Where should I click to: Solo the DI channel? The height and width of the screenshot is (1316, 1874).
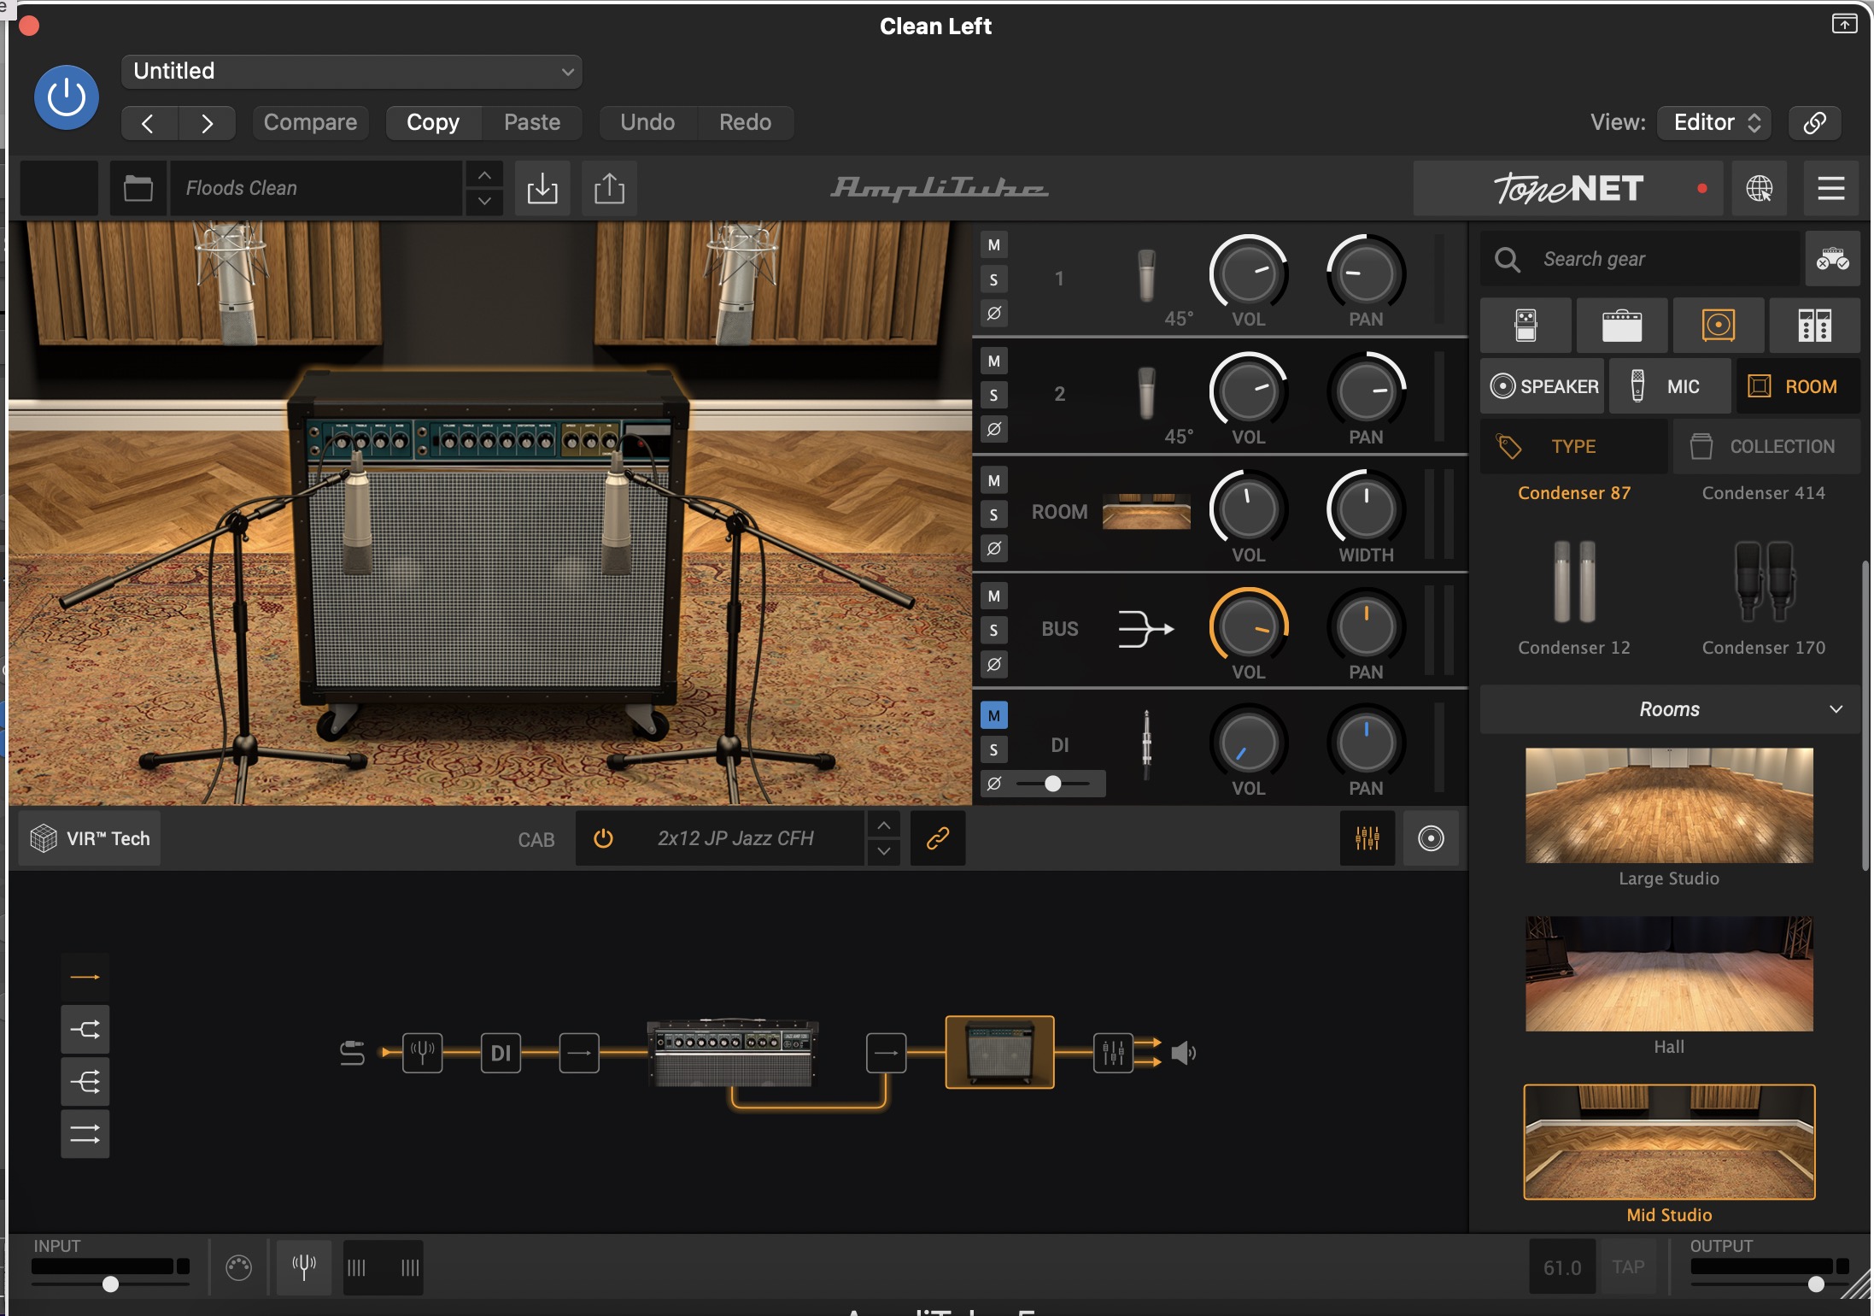pos(993,750)
